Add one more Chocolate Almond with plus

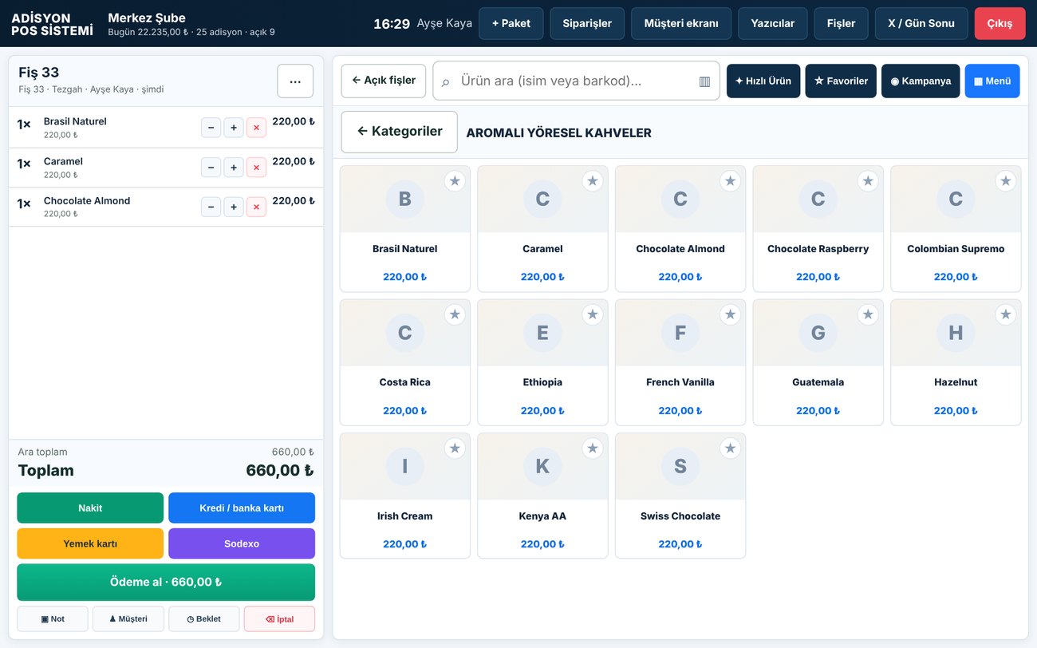tap(234, 207)
